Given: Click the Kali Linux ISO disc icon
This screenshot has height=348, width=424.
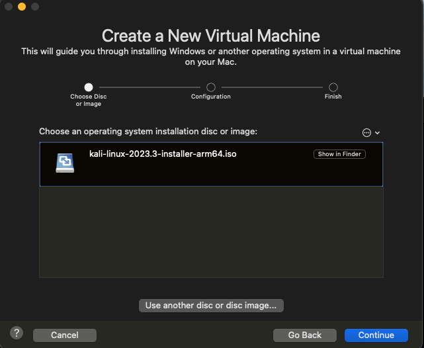Looking at the screenshot, I should (x=65, y=163).
